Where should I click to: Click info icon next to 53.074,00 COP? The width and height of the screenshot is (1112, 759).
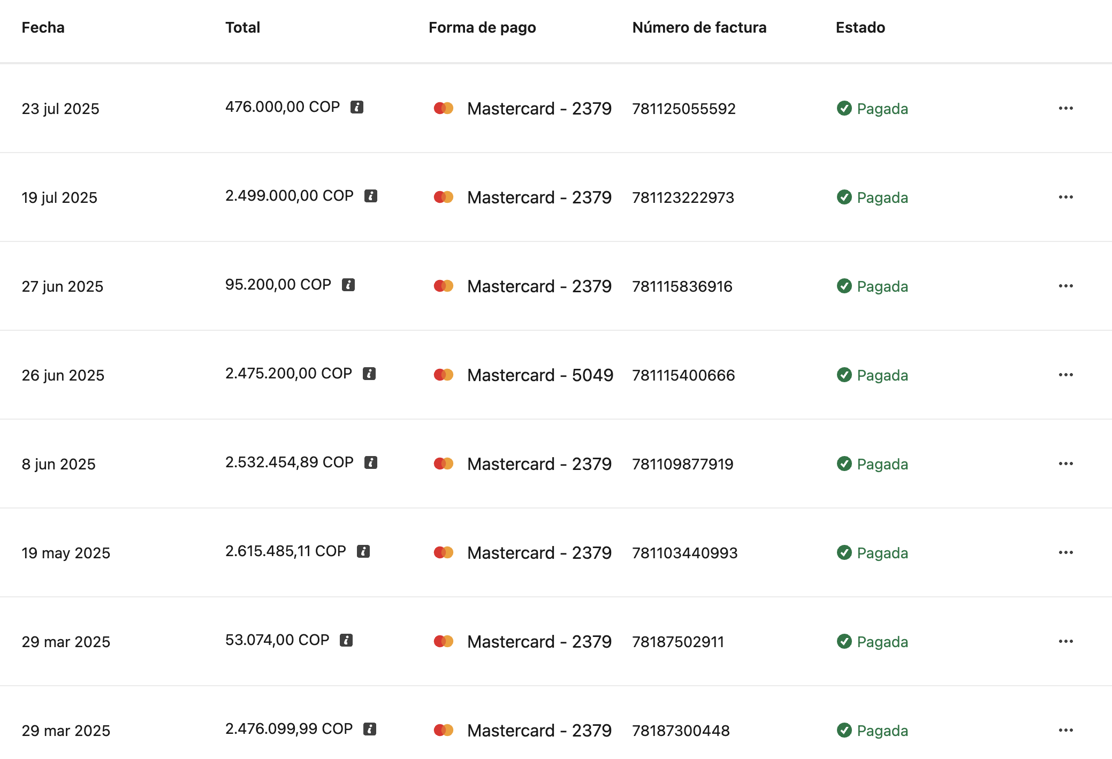tap(346, 640)
